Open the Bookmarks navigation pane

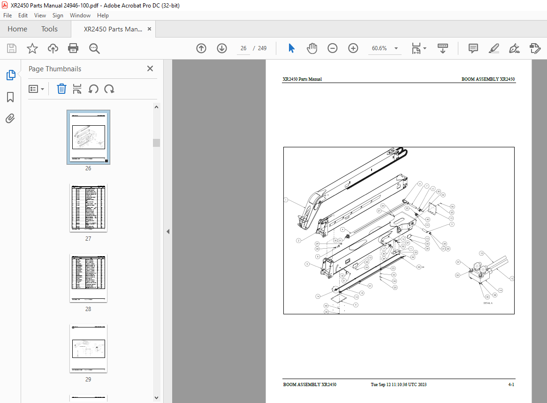click(10, 97)
